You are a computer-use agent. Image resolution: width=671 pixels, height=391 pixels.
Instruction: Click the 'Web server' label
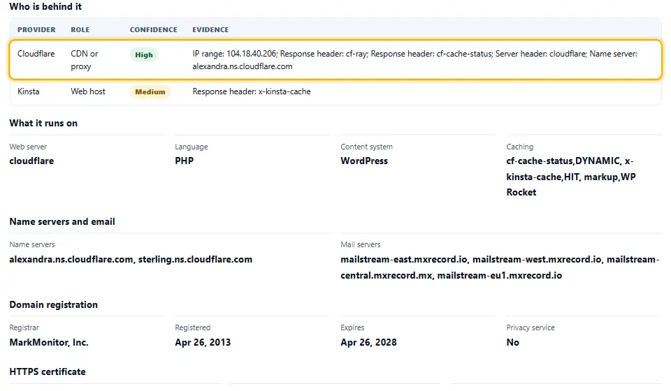(x=28, y=147)
